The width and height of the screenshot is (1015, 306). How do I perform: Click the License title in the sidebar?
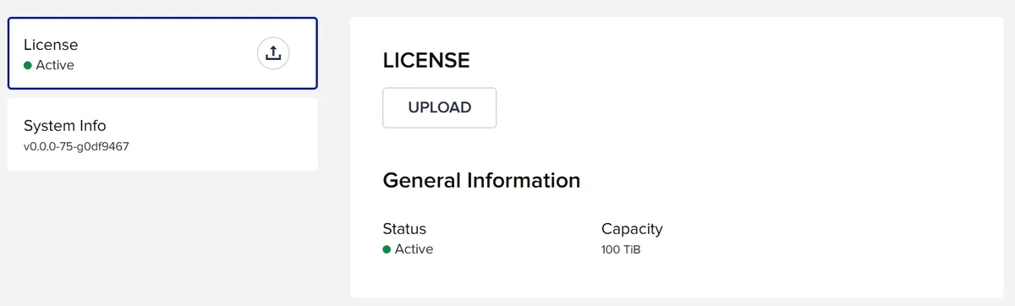(x=51, y=45)
